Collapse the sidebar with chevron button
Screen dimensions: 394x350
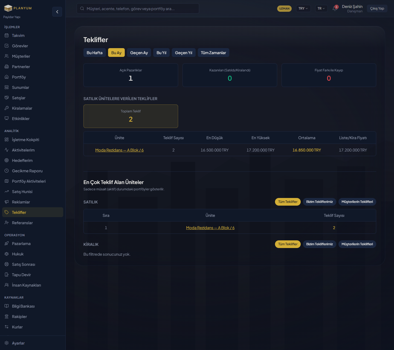pos(57,12)
